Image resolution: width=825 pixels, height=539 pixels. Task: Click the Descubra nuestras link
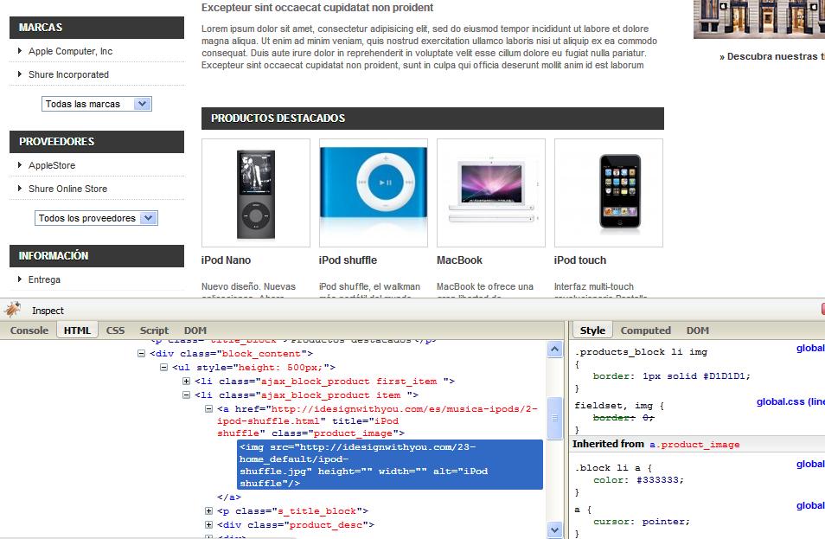point(772,56)
